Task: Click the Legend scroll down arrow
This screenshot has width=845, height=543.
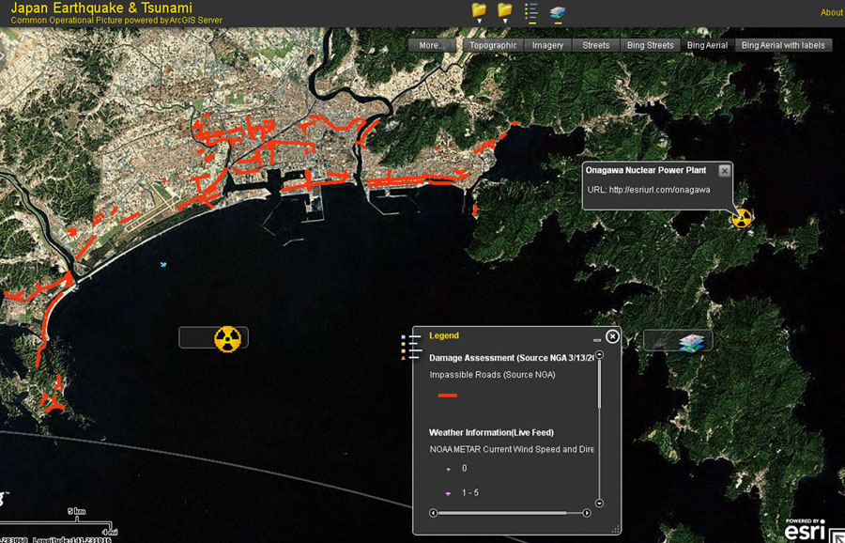Action: coord(599,504)
